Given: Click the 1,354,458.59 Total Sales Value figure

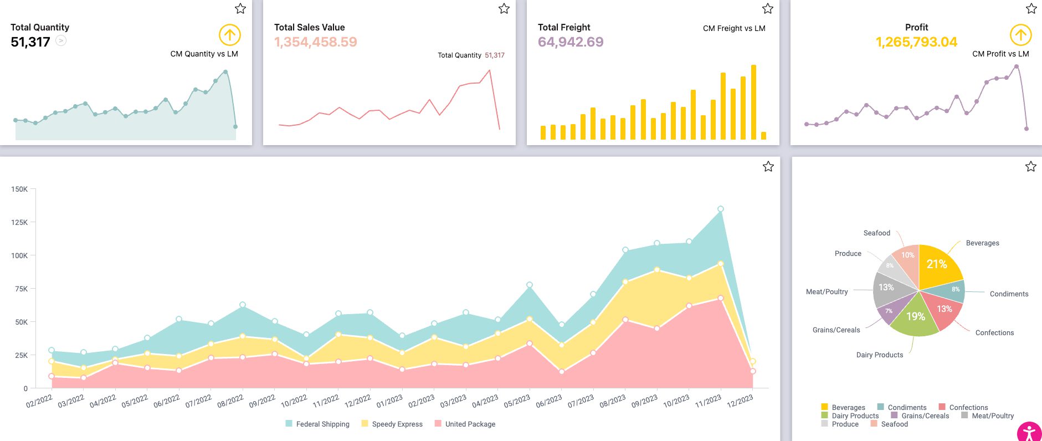Looking at the screenshot, I should pos(315,42).
